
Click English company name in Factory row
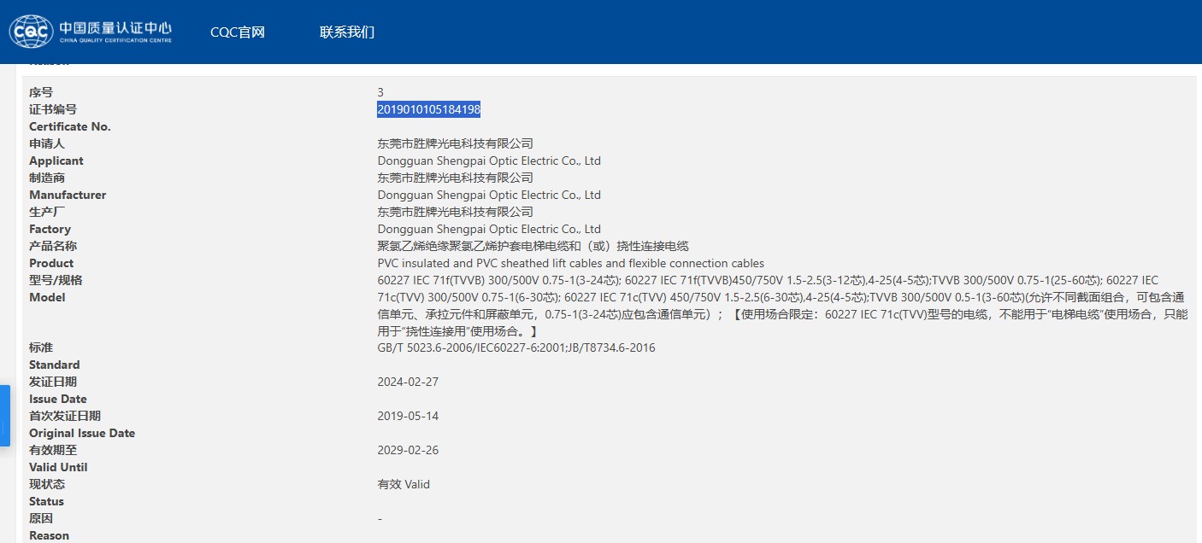489,229
